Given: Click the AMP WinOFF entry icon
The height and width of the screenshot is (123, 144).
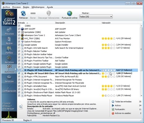Looking at the screenshot, I should coord(22,29).
